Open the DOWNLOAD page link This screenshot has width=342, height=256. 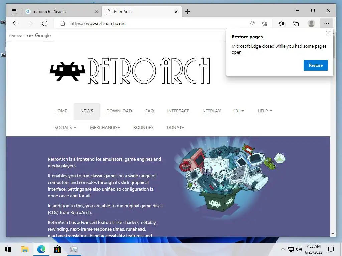point(119,111)
